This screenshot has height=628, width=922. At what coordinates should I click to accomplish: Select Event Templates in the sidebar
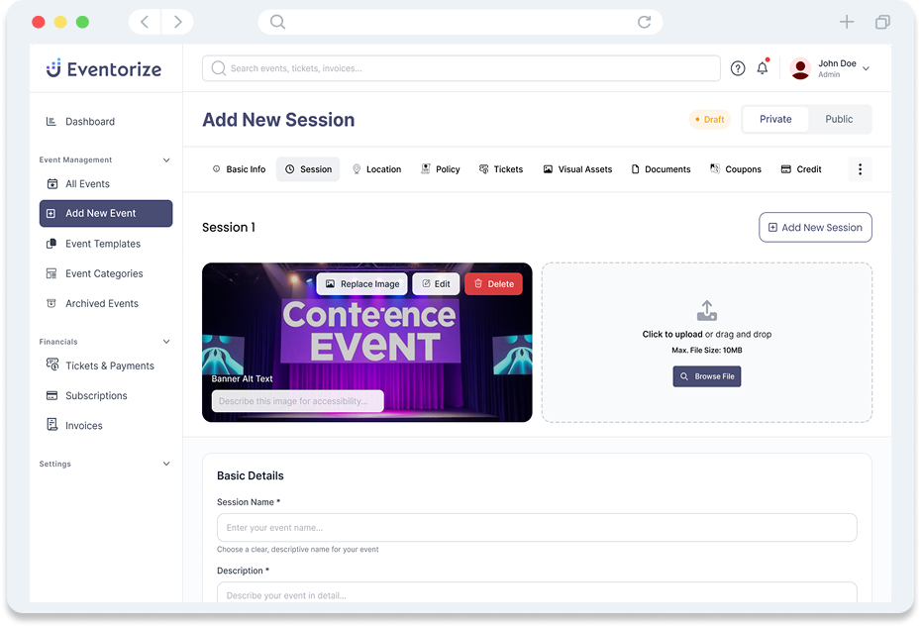tap(103, 244)
